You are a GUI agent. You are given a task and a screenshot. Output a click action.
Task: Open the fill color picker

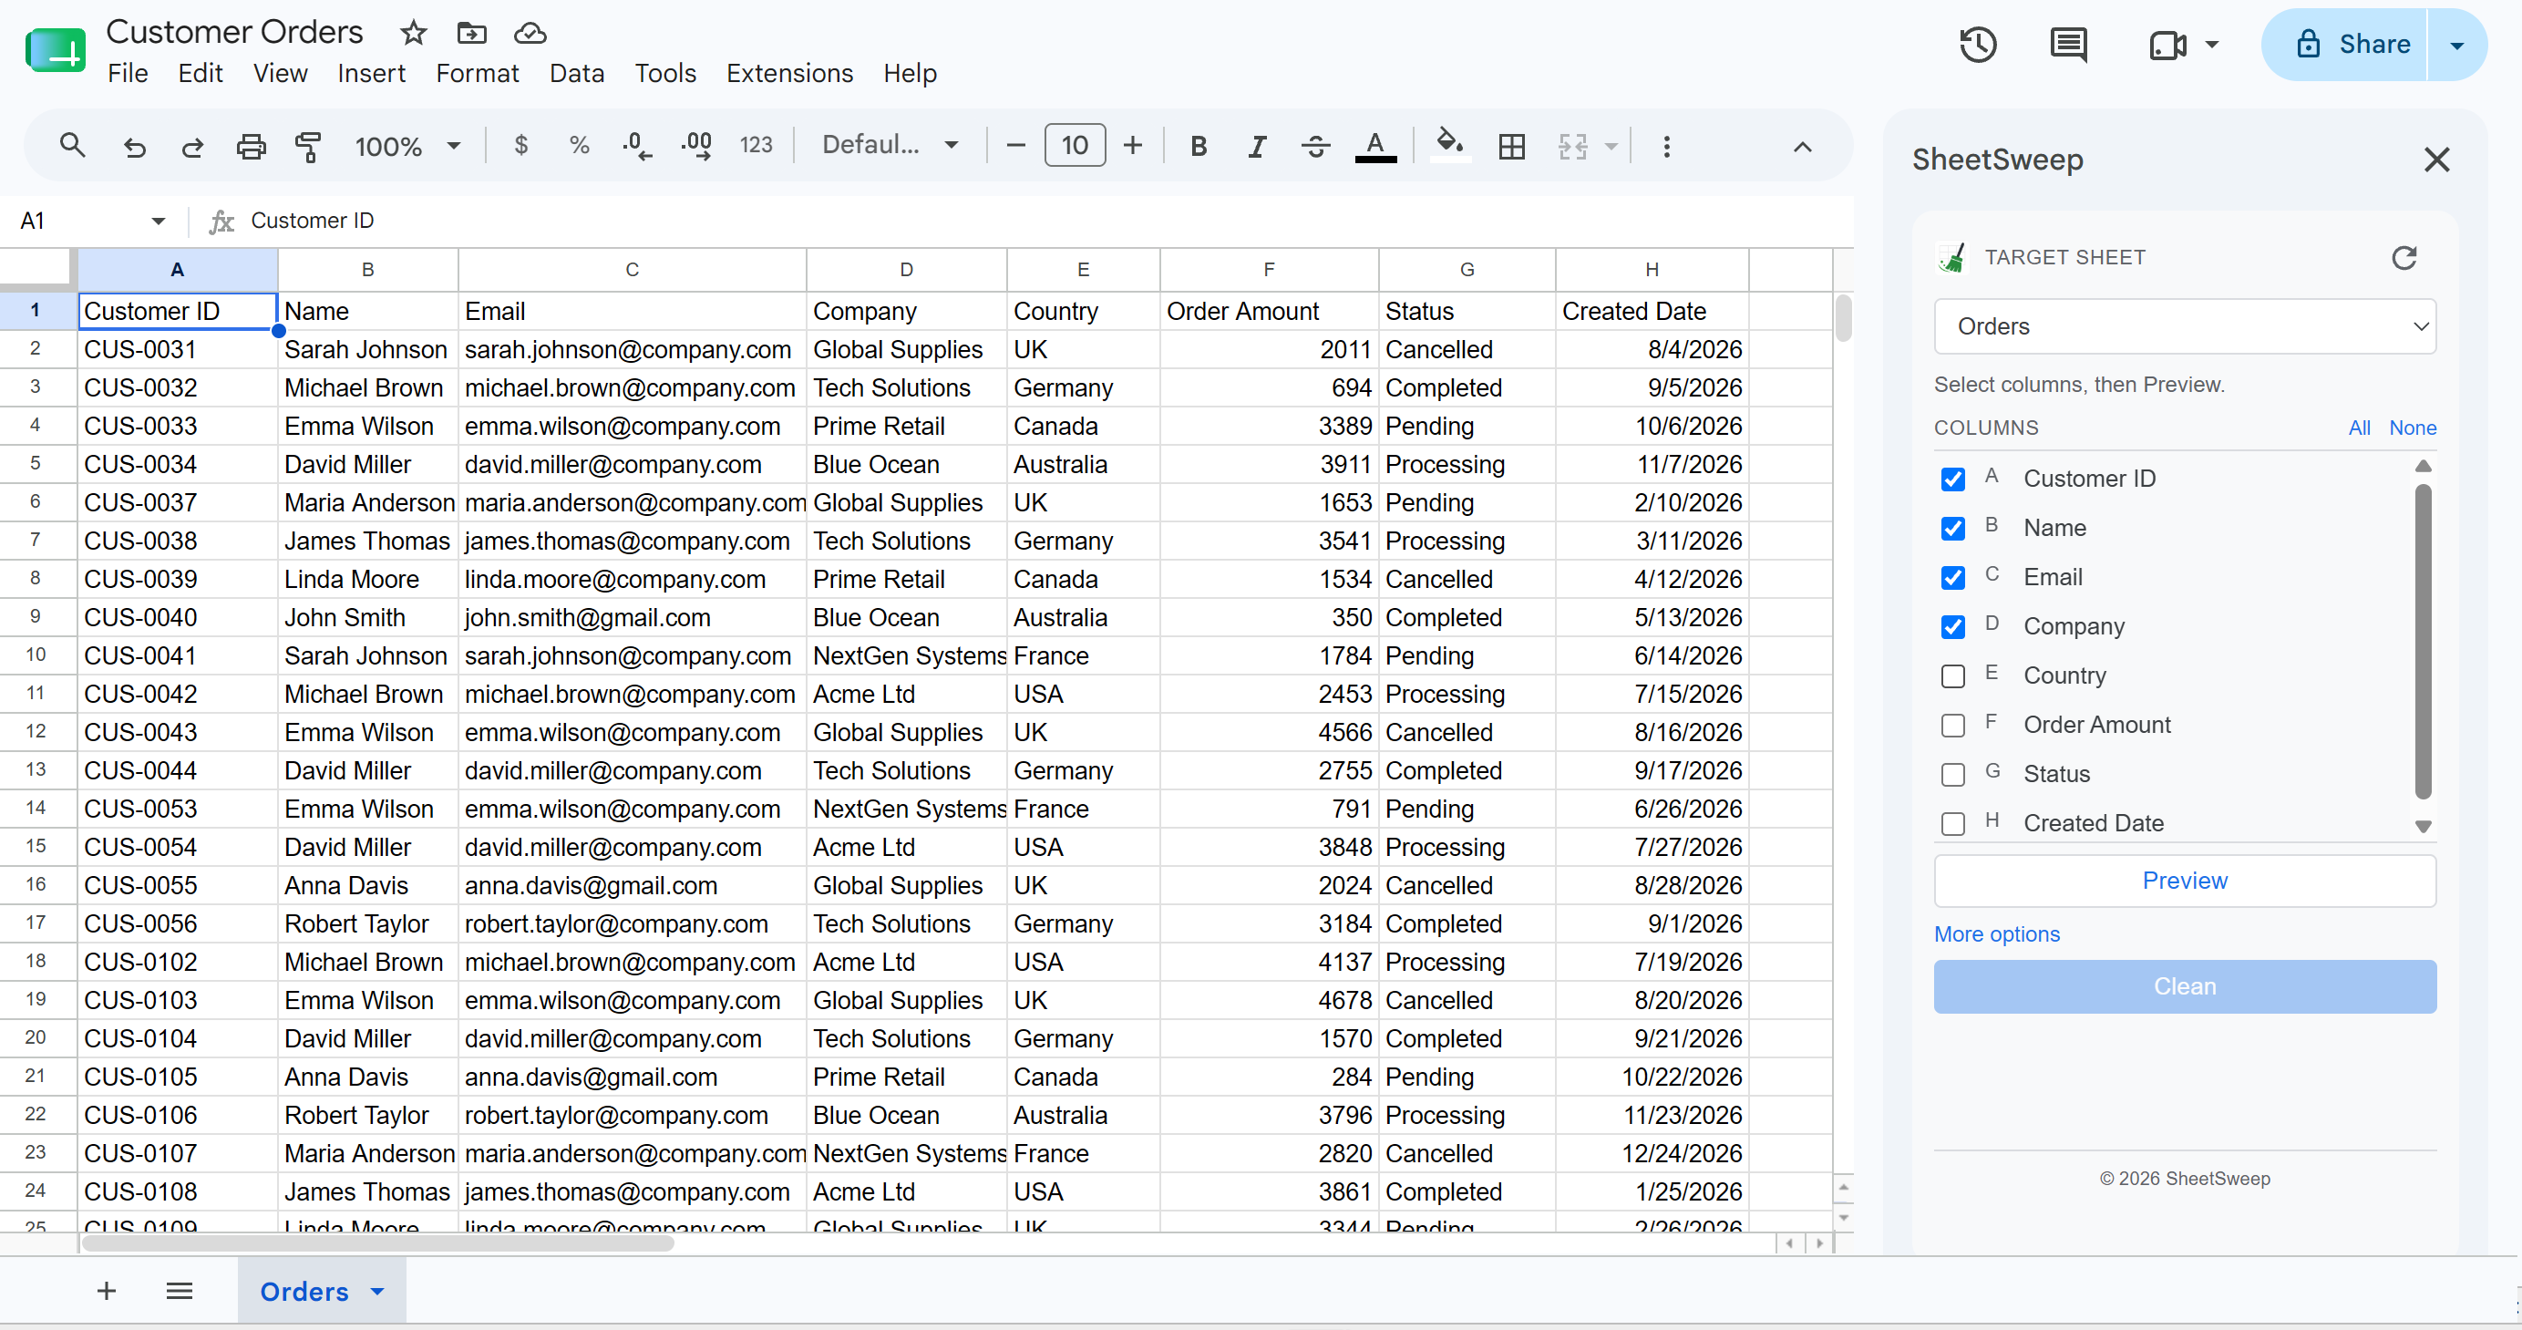coord(1450,146)
